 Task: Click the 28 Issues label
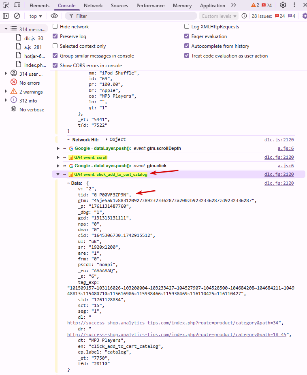tap(262, 16)
